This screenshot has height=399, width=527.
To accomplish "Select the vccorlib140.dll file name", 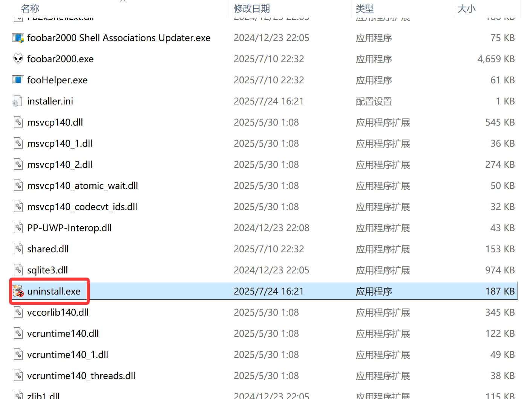I will pyautogui.click(x=58, y=312).
